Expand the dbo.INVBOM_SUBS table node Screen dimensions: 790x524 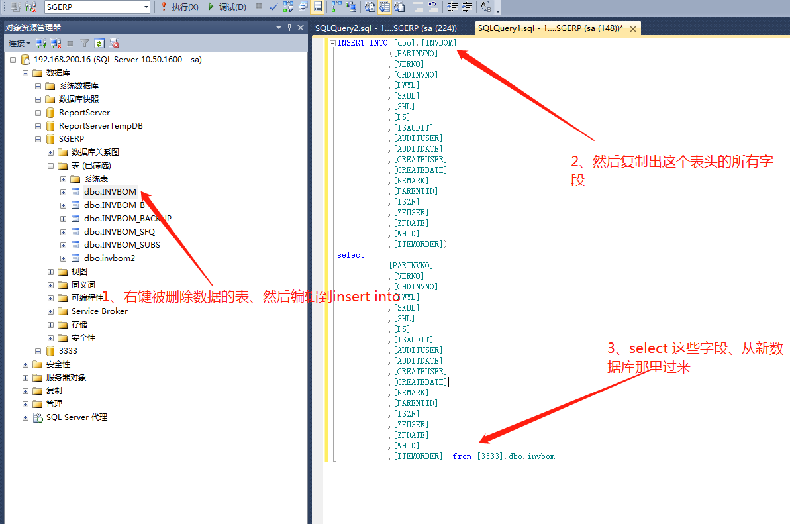[x=64, y=245]
